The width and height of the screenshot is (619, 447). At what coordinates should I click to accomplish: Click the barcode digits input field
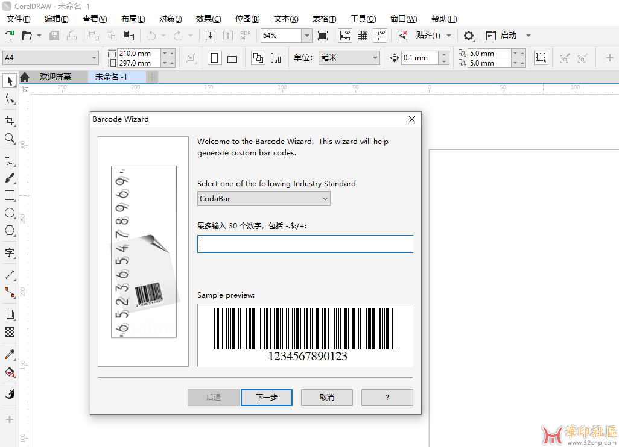pos(305,244)
